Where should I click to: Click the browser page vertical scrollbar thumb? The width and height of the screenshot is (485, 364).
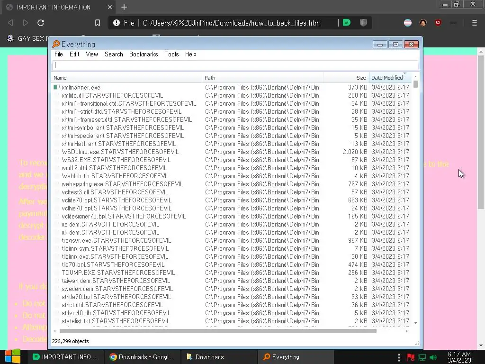coord(480,132)
